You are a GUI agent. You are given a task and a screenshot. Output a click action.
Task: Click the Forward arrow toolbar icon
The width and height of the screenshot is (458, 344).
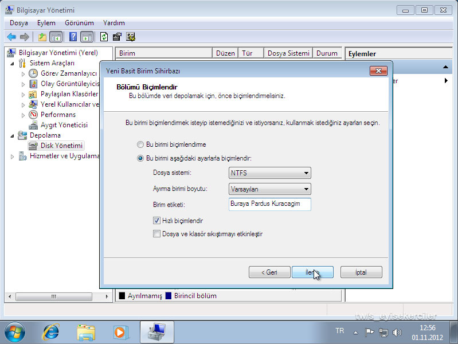(x=25, y=37)
